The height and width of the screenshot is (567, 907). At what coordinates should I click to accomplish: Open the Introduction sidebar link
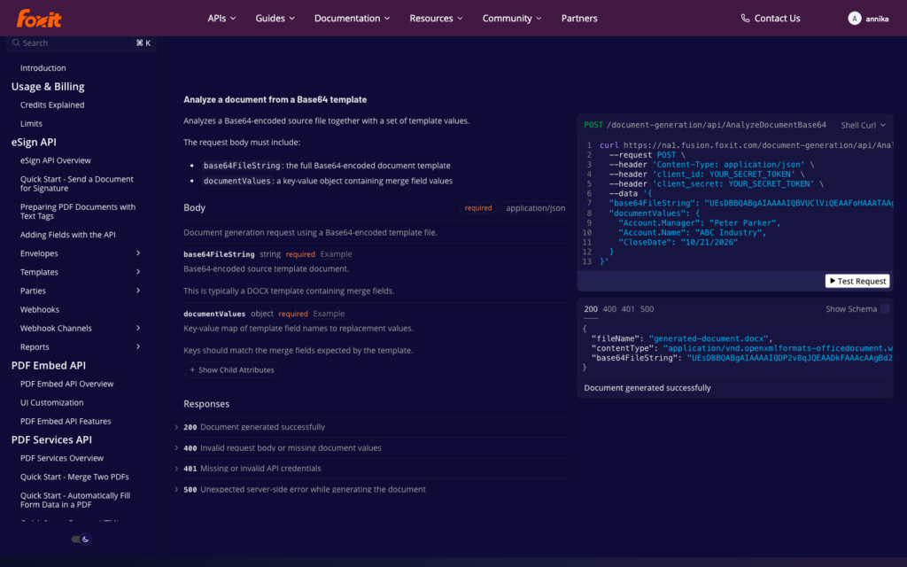click(43, 67)
